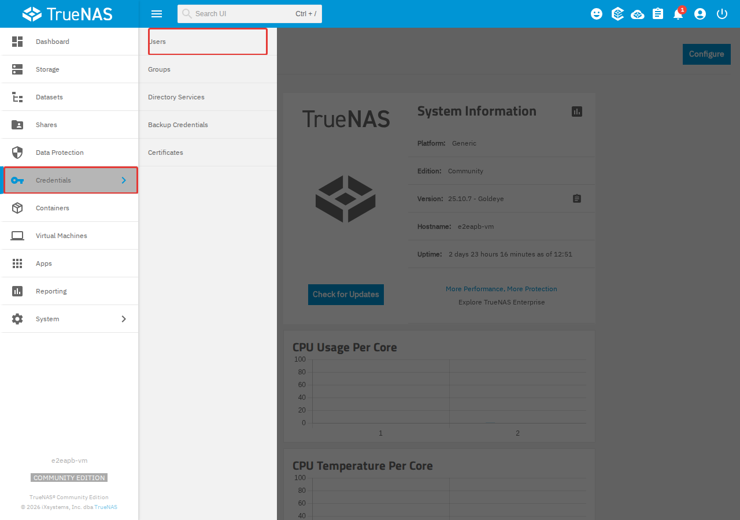Click version text 25.10.7 - Goldeye

476,199
